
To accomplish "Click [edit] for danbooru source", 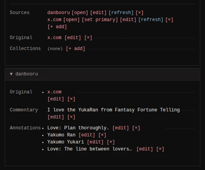I will coord(98,13).
